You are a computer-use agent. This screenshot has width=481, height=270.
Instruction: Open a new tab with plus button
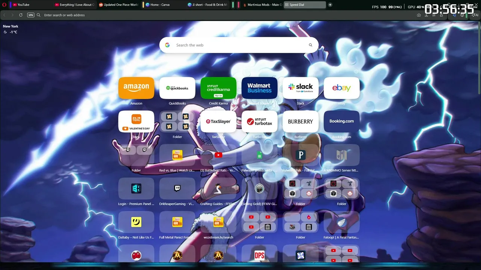[330, 4]
